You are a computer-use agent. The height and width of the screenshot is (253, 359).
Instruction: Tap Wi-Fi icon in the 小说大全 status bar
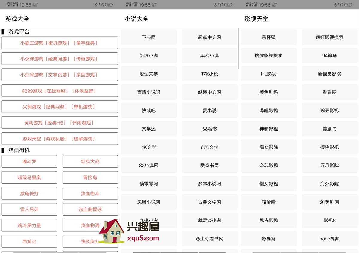tap(220, 4)
